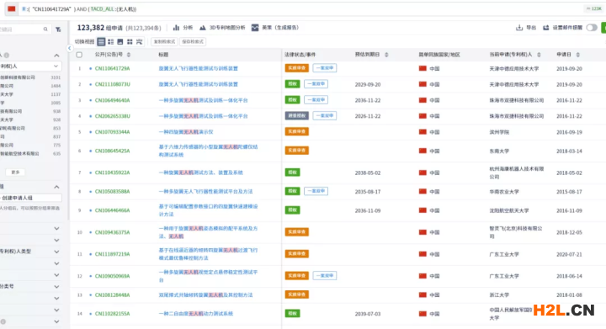Collapse the applicant group section chevron
The width and height of the screenshot is (606, 329).
click(x=57, y=187)
